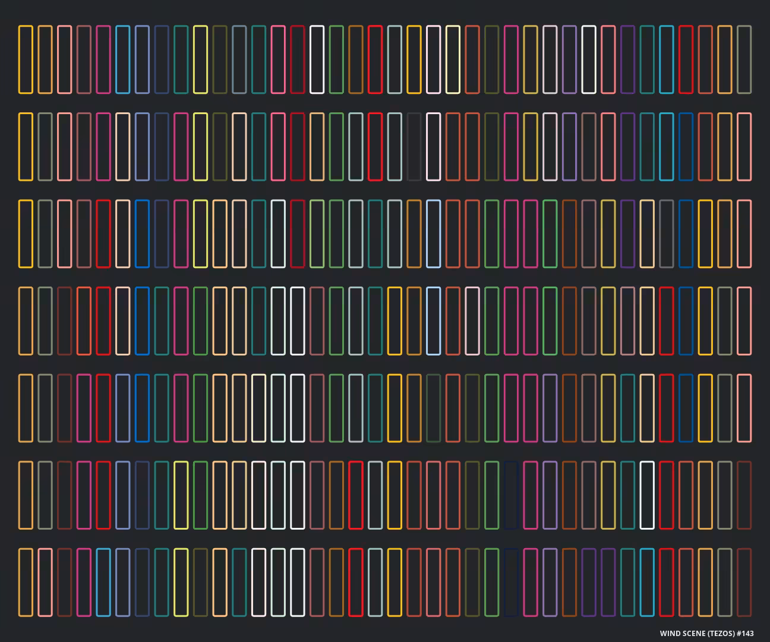Viewport: 770px width, 642px height.
Task: Pick the cyan rectangle near right of bottom row
Action: point(647,583)
